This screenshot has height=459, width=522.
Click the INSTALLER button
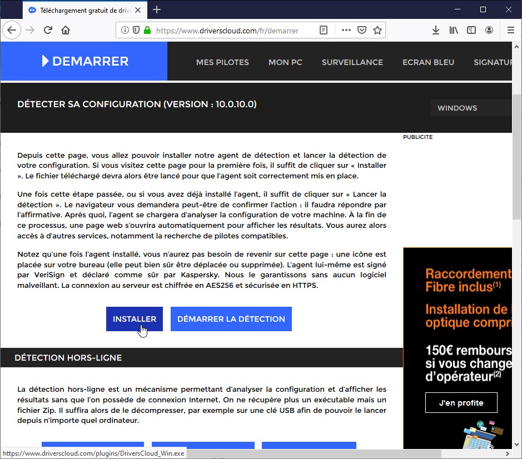135,319
